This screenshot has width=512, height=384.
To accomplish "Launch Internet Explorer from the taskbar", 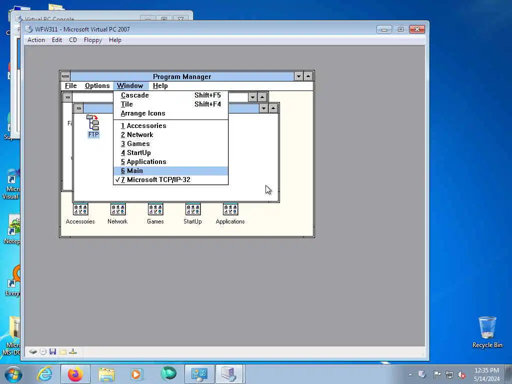I will (x=44, y=374).
